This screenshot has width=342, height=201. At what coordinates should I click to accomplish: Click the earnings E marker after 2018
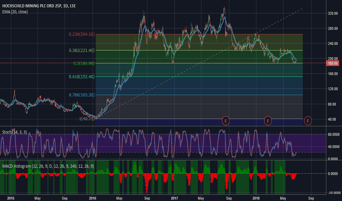268,121
